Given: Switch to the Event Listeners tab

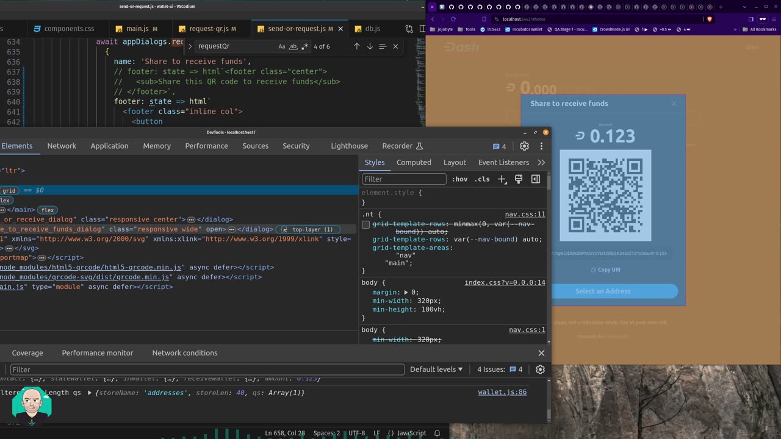Looking at the screenshot, I should (x=503, y=162).
